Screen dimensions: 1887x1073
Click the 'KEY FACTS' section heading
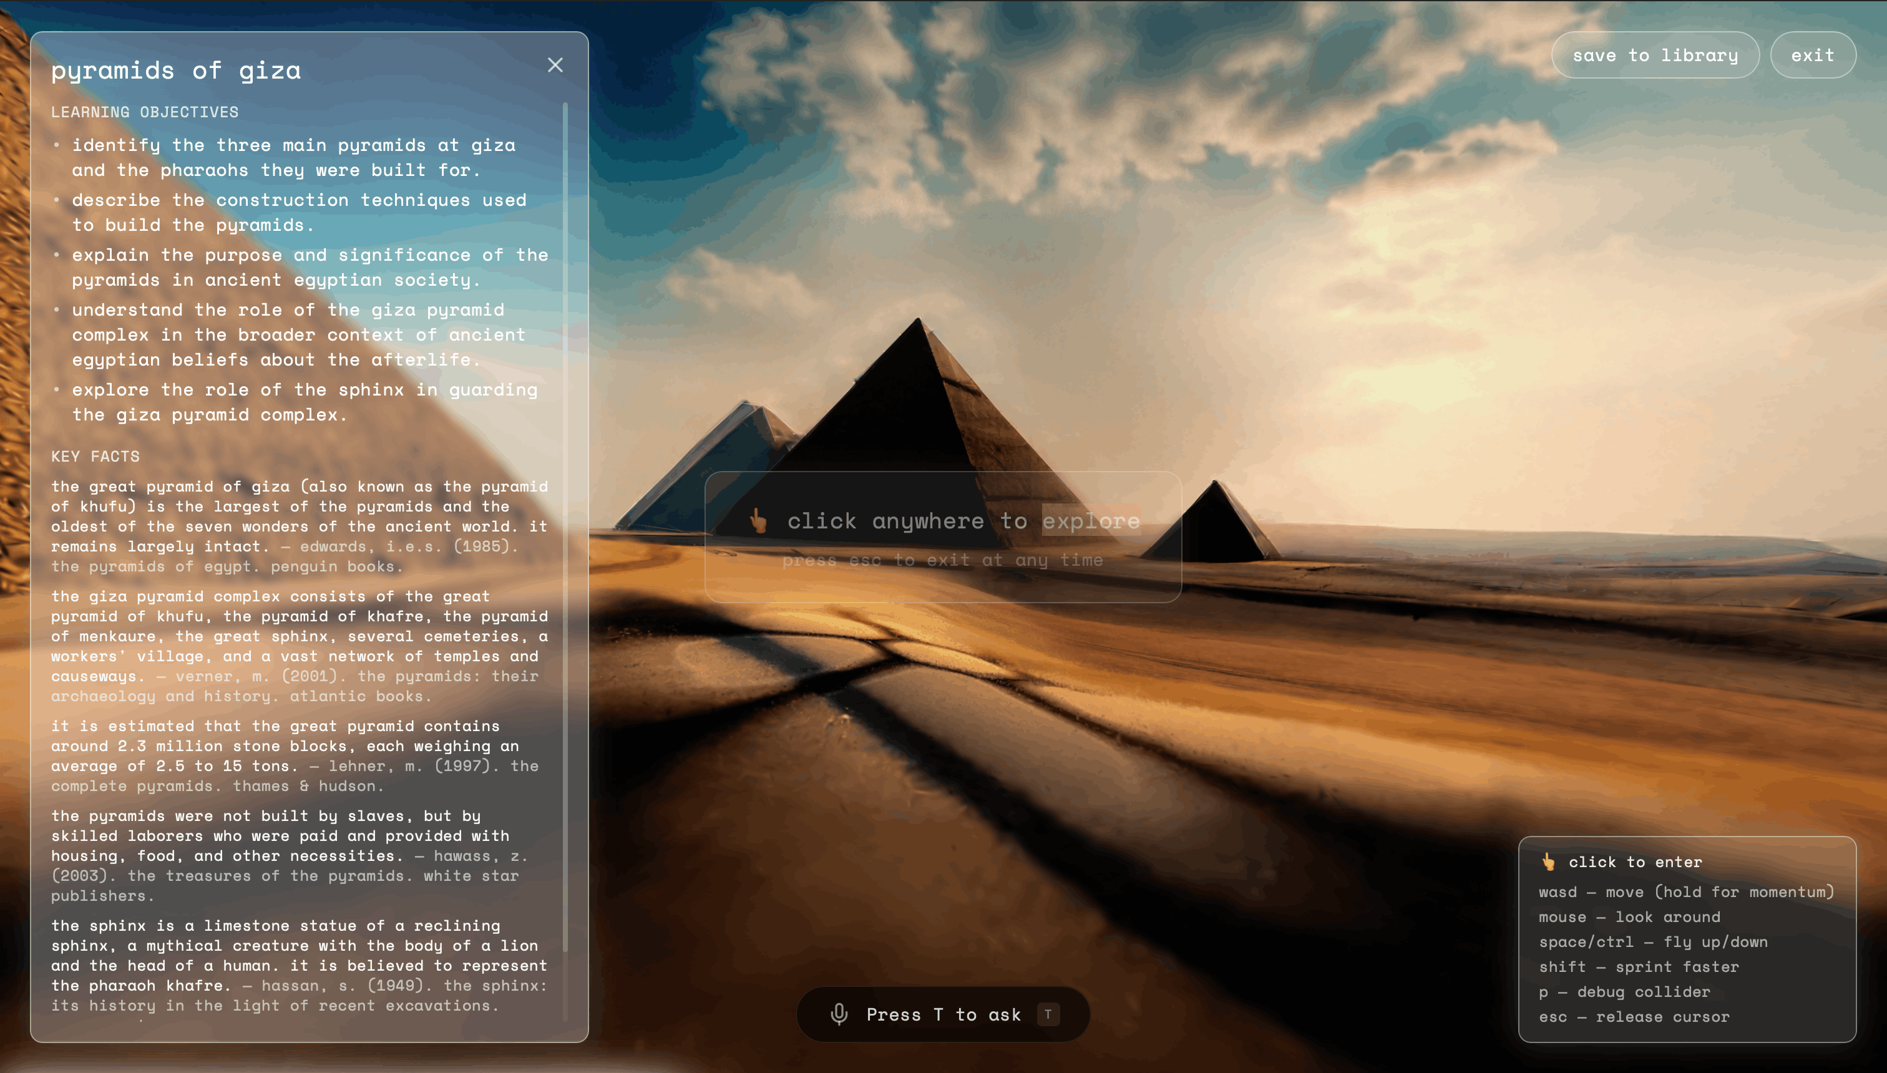point(95,456)
